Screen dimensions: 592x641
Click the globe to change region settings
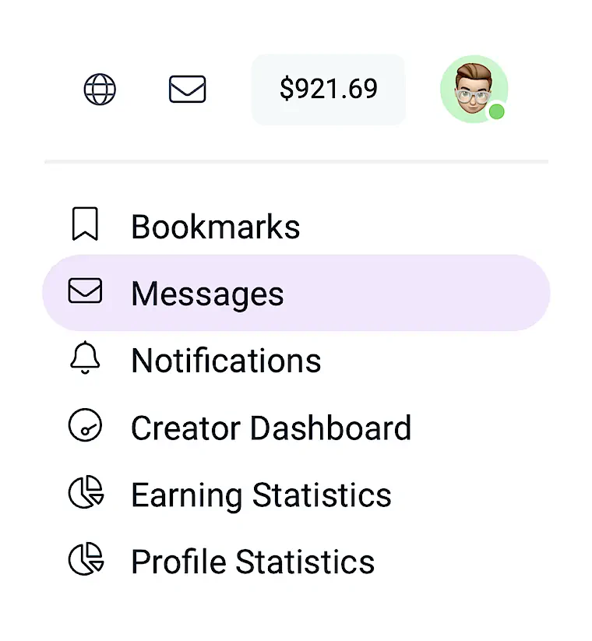coord(100,89)
